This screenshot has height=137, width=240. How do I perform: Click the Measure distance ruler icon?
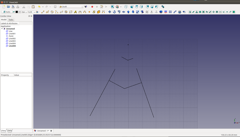click(x=163, y=6)
